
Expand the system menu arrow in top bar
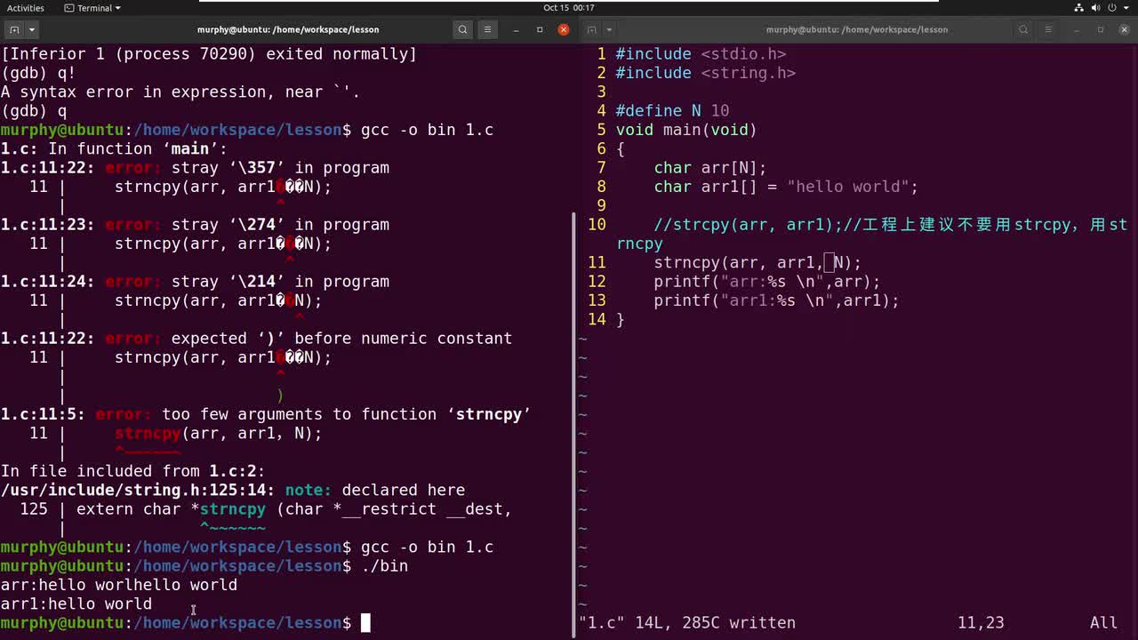[x=1126, y=8]
